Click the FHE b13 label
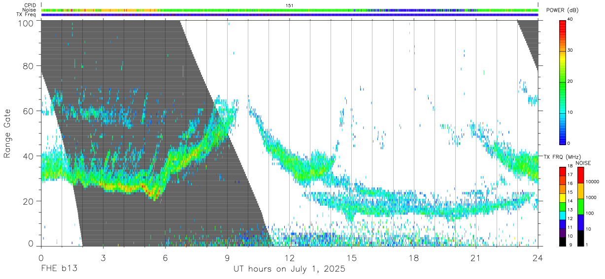 (x=59, y=269)
